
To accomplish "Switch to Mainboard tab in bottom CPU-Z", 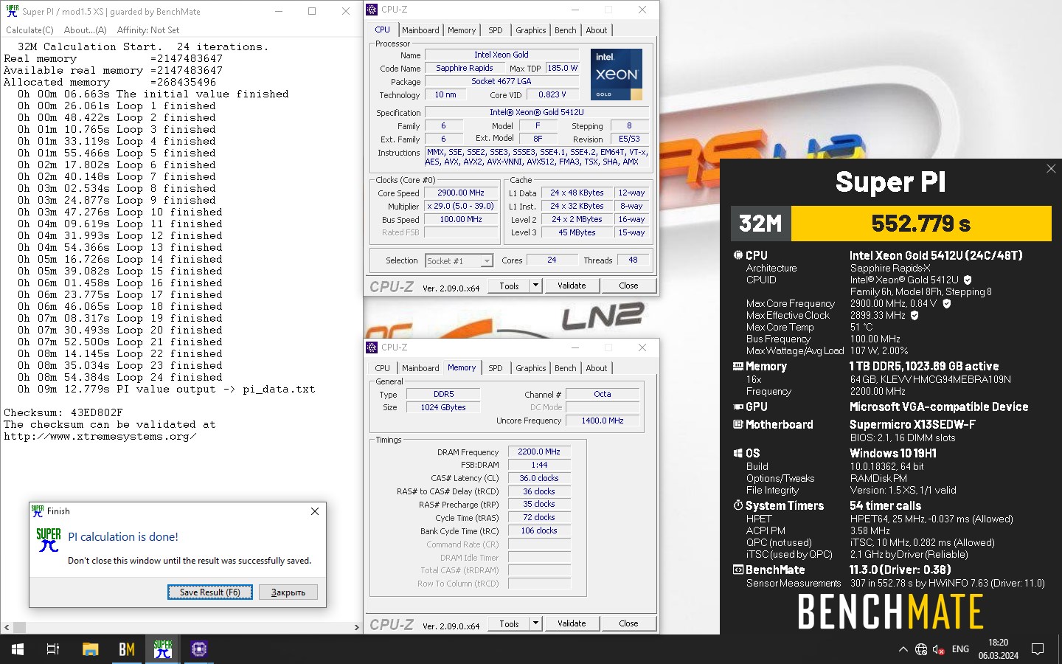I will [x=420, y=368].
